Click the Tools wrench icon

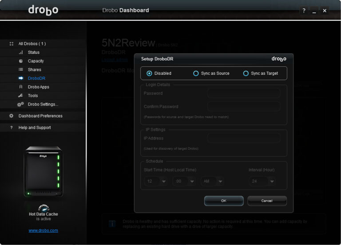tap(21, 95)
